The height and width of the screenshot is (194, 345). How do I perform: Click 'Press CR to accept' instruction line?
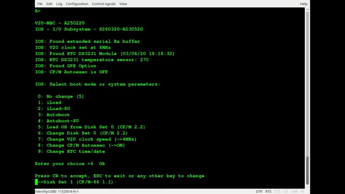pyautogui.click(x=119, y=176)
